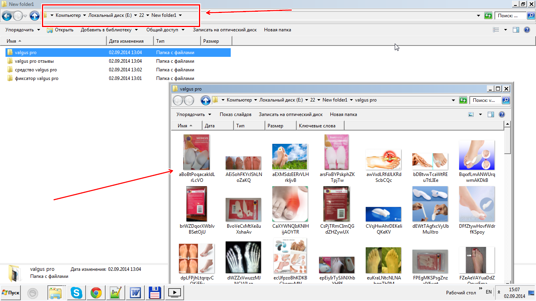Click Локальный диск (E:) breadcrumb in New folder1 window
This screenshot has height=301, width=536.
coord(110,16)
